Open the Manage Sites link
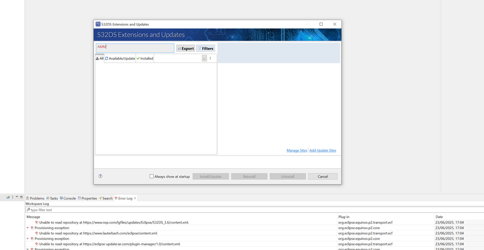Screen dimensions: 484x250 click(x=297, y=150)
